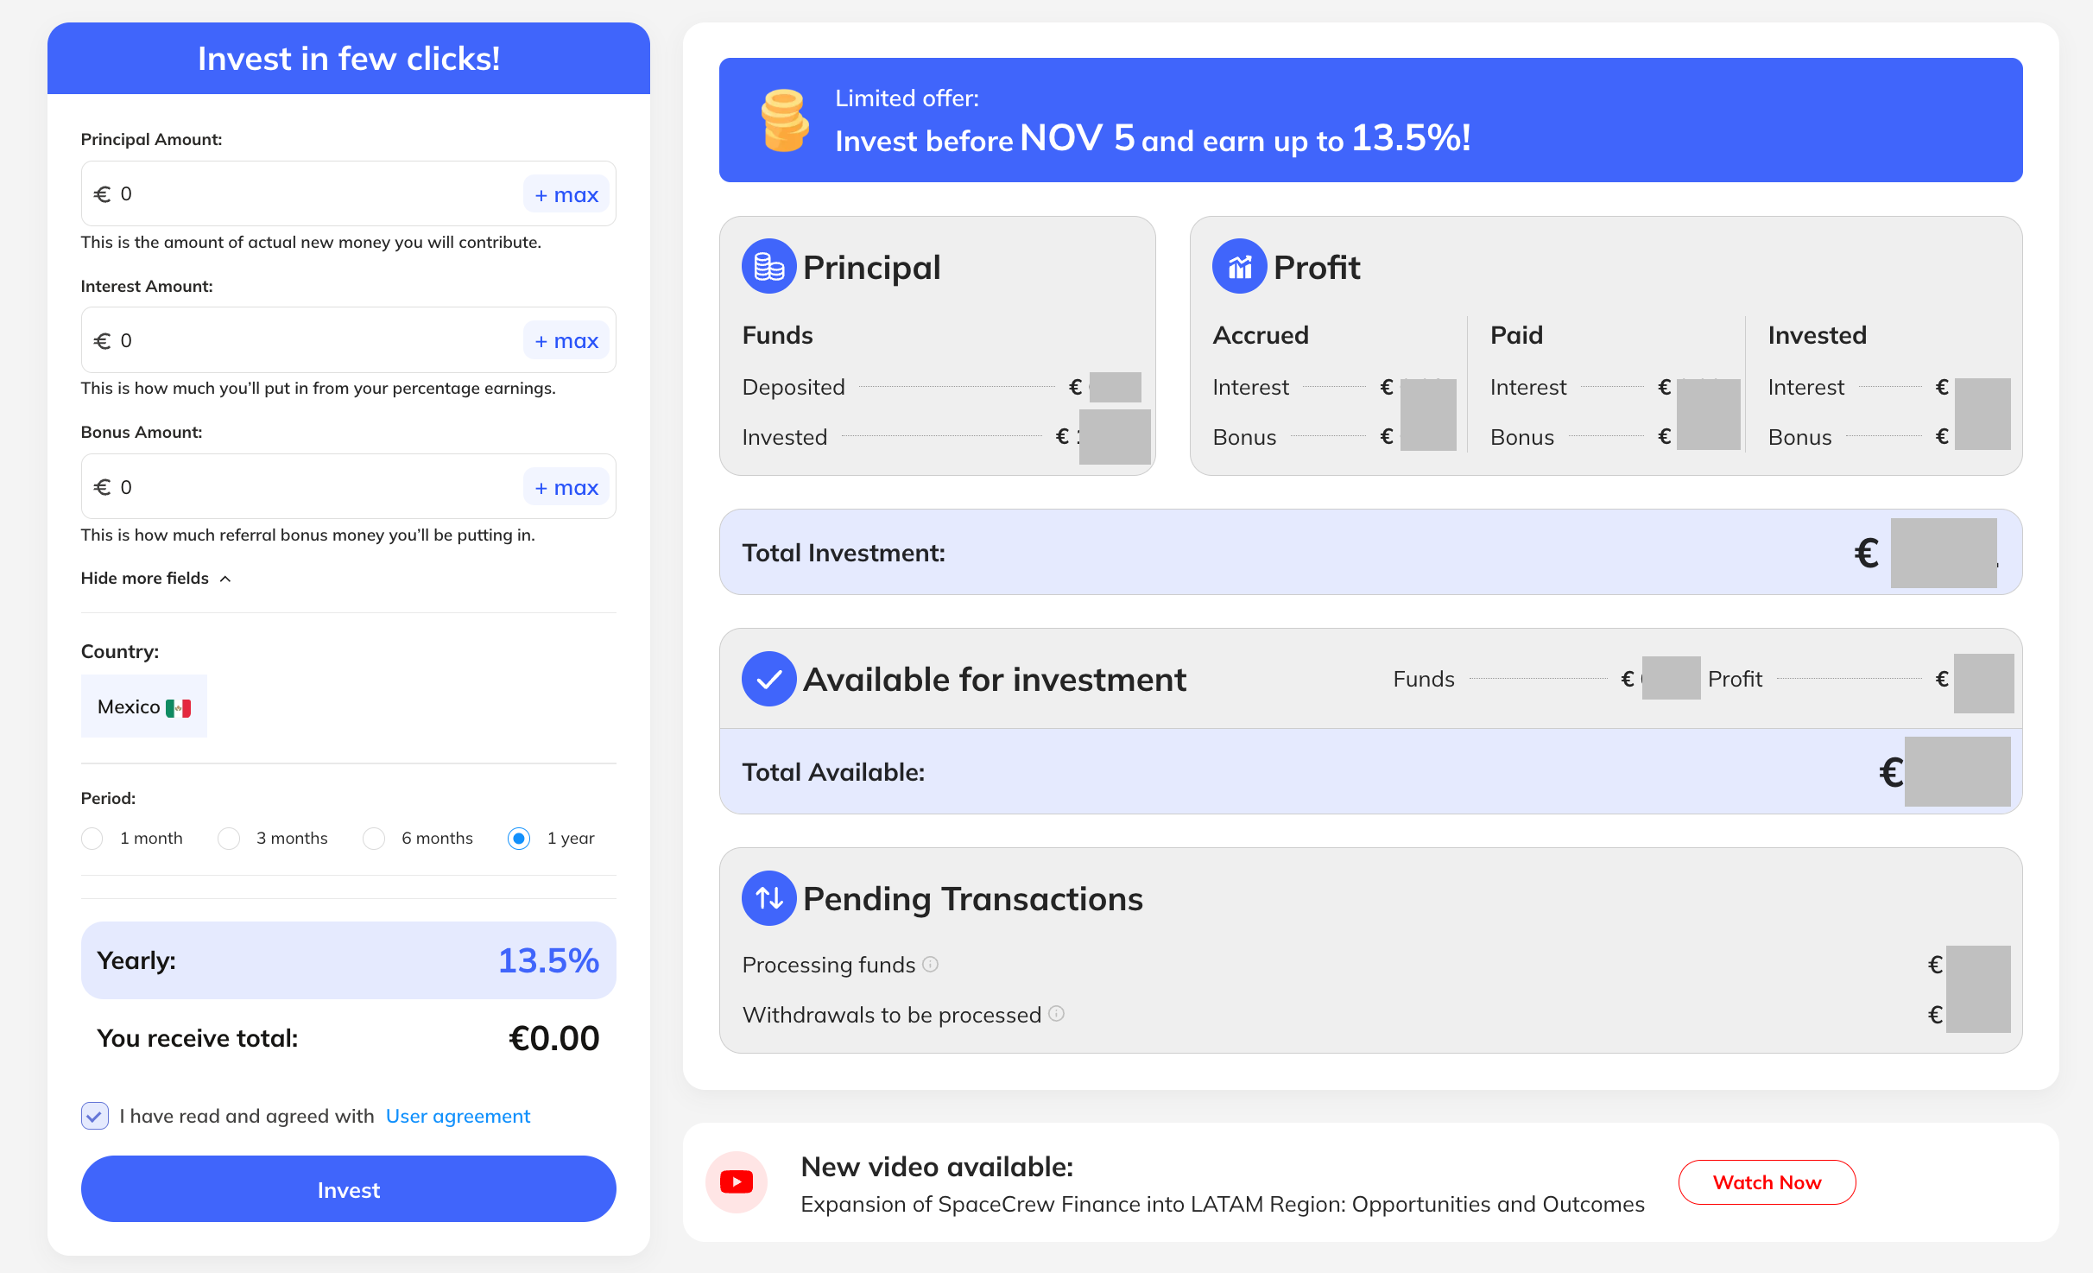2093x1273 pixels.
Task: Click the Profit chart icon
Action: point(1239,267)
